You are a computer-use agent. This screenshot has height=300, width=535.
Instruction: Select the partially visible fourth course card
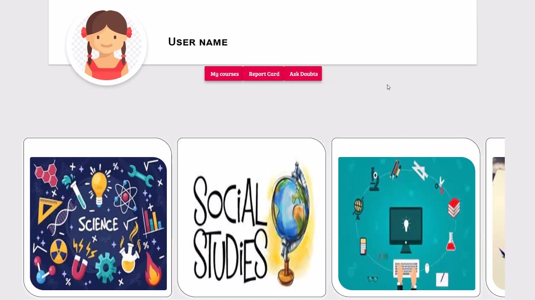click(x=496, y=217)
